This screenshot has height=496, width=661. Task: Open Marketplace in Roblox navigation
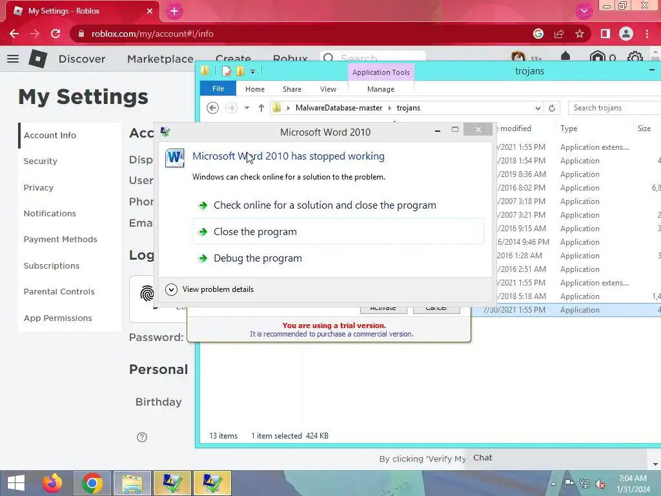coord(160,59)
